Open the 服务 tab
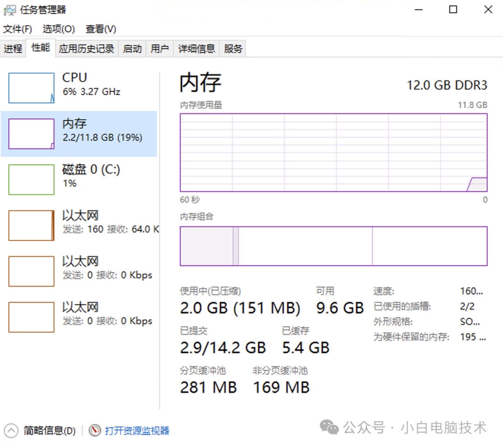503x448 pixels. (233, 49)
